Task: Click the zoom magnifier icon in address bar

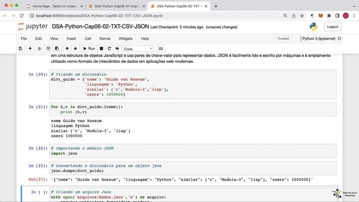Action: tap(285, 16)
